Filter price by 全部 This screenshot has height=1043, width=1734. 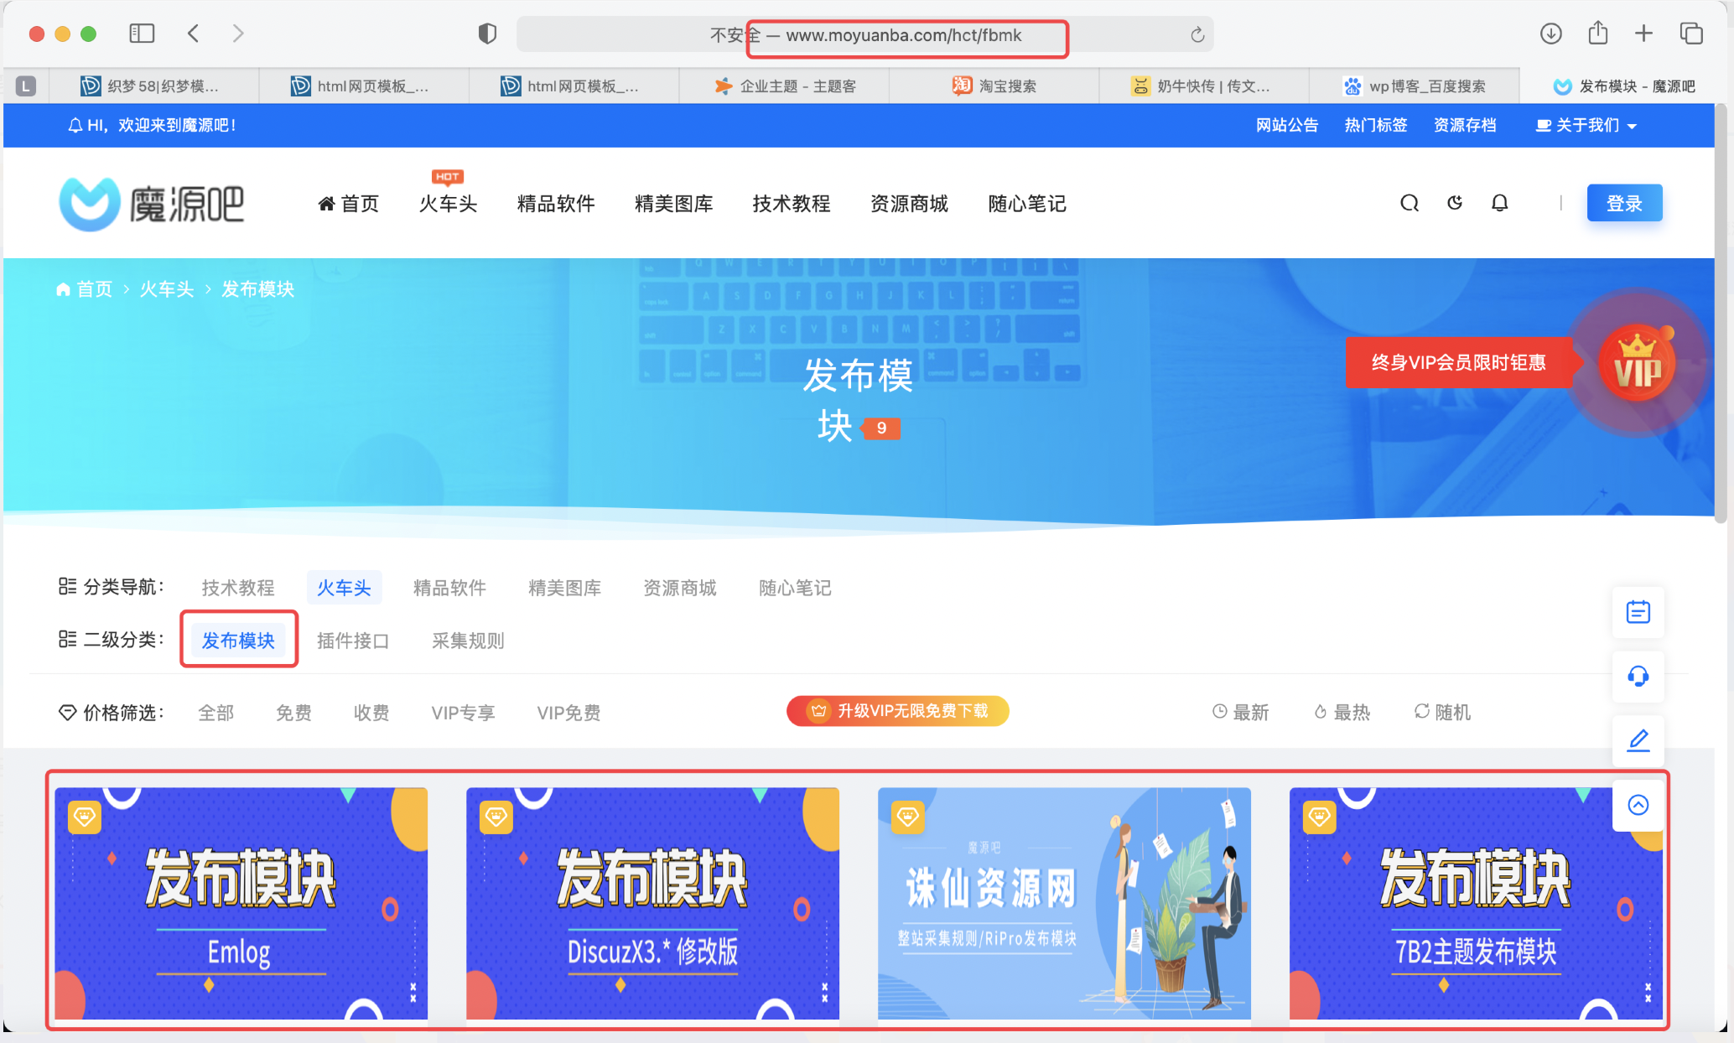pos(216,713)
